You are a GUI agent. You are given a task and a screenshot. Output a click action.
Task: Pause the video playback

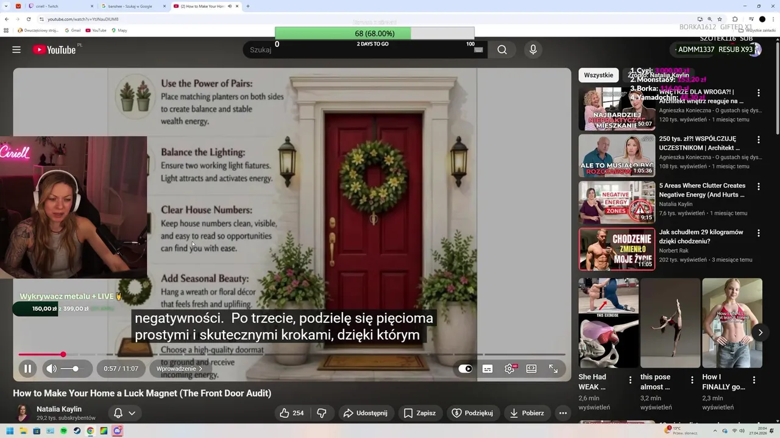point(27,369)
